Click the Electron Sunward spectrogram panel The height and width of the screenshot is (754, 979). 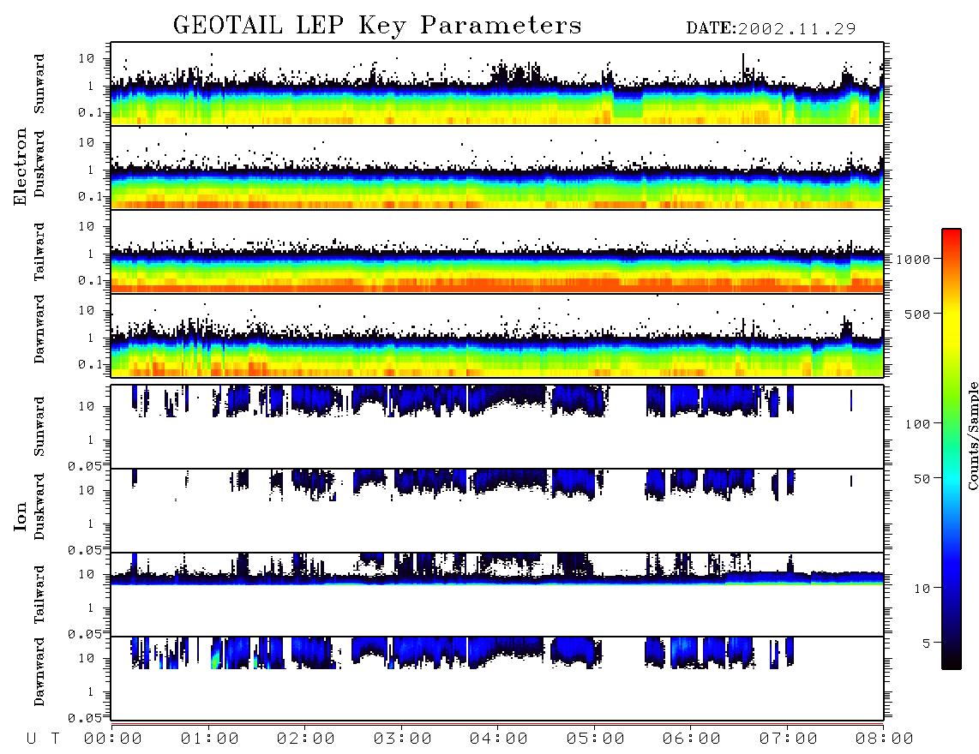[x=497, y=84]
